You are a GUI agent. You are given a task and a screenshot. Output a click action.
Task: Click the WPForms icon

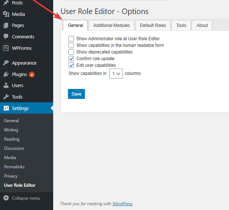(6, 48)
